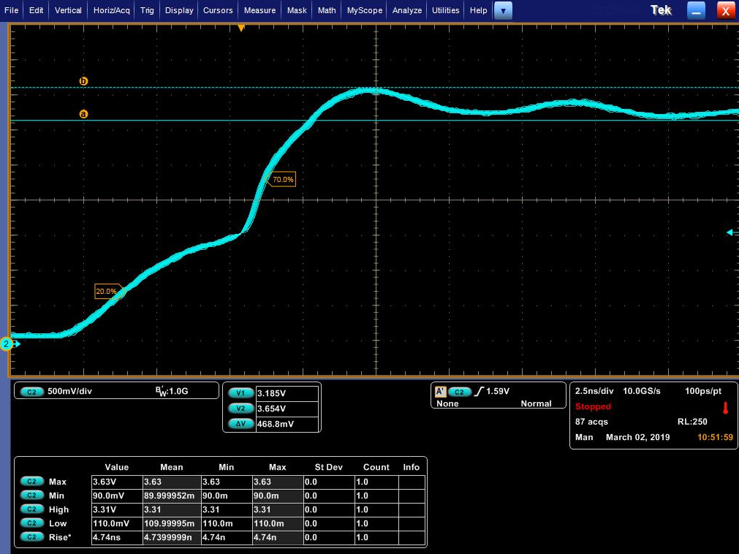Open the File menu
Image resolution: width=739 pixels, height=554 pixels.
(x=11, y=10)
